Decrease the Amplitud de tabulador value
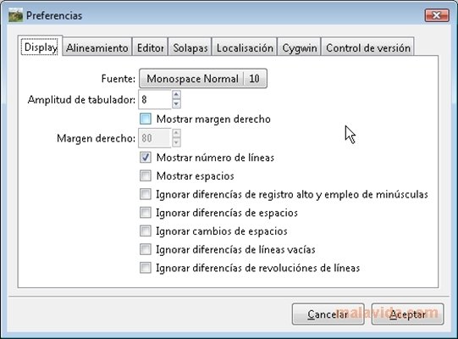Image resolution: width=458 pixels, height=339 pixels. (176, 104)
